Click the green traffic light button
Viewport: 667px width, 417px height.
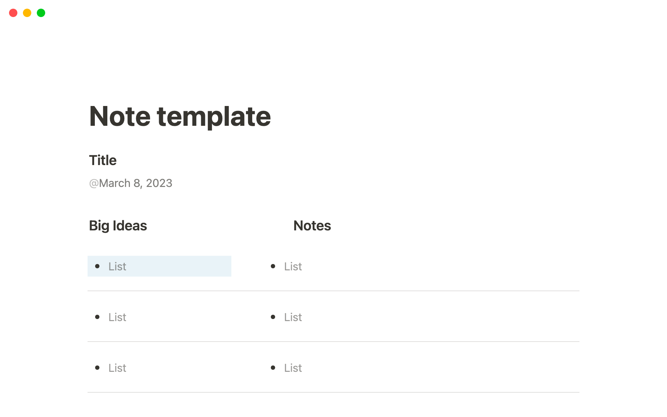tap(41, 13)
